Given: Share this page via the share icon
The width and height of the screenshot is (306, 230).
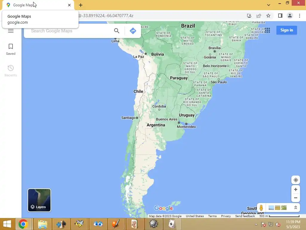Looking at the screenshot, I should coord(259,16).
